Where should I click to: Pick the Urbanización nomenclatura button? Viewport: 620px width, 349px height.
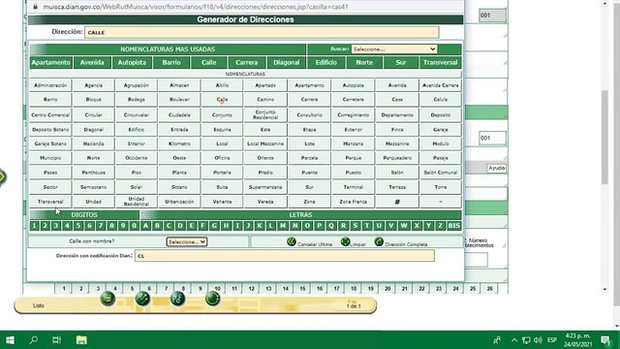point(179,202)
